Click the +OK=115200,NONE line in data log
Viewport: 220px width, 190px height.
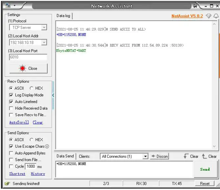tap(71, 35)
